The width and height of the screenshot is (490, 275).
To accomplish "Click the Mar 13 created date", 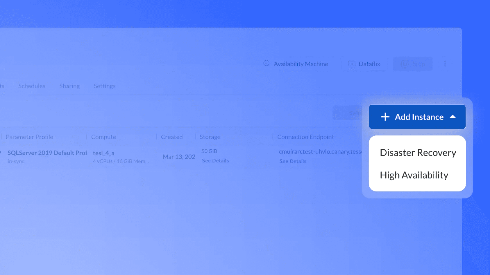I will click(179, 157).
